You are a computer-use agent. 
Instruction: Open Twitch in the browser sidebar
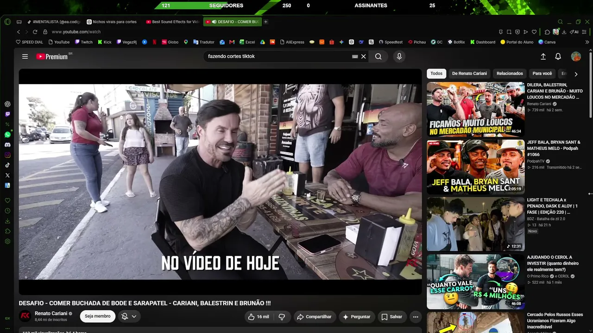point(7,114)
